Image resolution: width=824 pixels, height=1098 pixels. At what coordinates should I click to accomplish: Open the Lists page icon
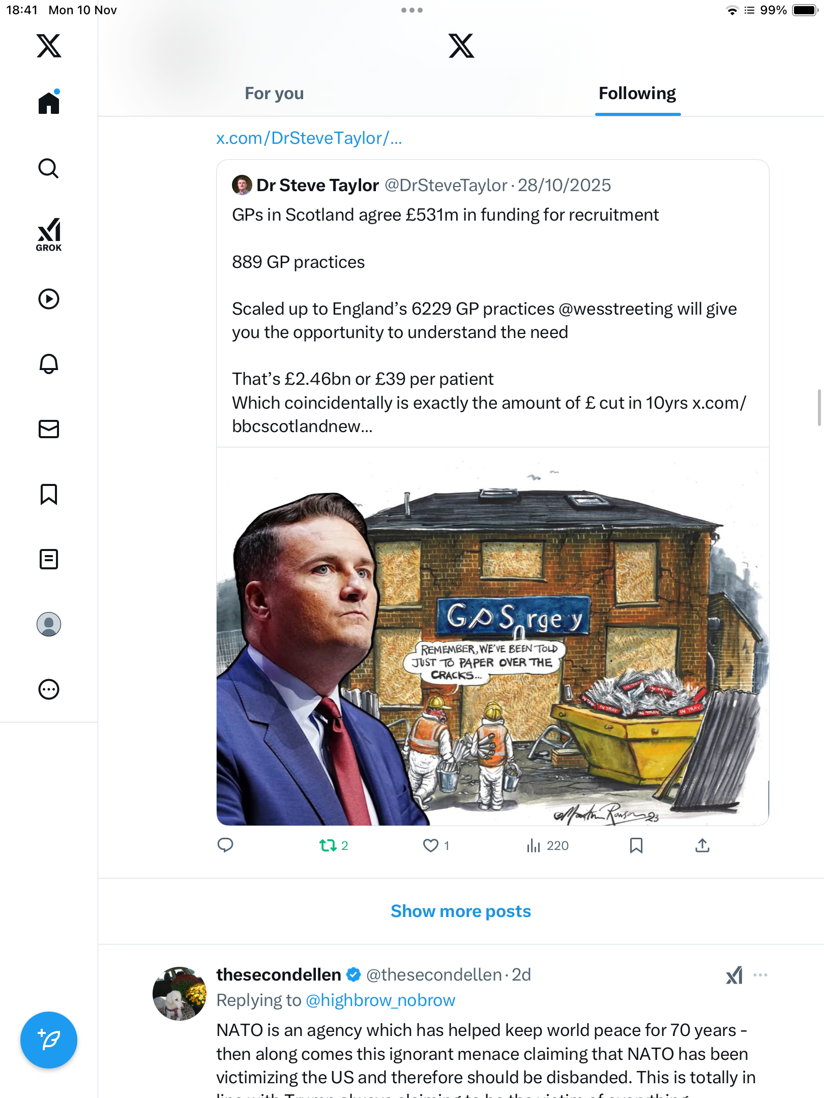pos(49,559)
